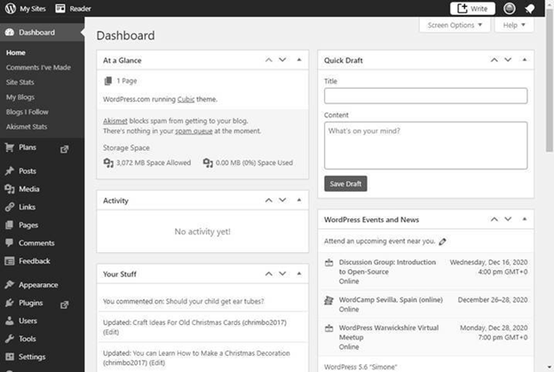Click the Discussion Group meetup icon
Viewport: 554px width, 372px height.
pos(328,263)
